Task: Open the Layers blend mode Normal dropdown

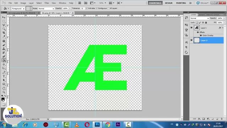Action: [199, 18]
